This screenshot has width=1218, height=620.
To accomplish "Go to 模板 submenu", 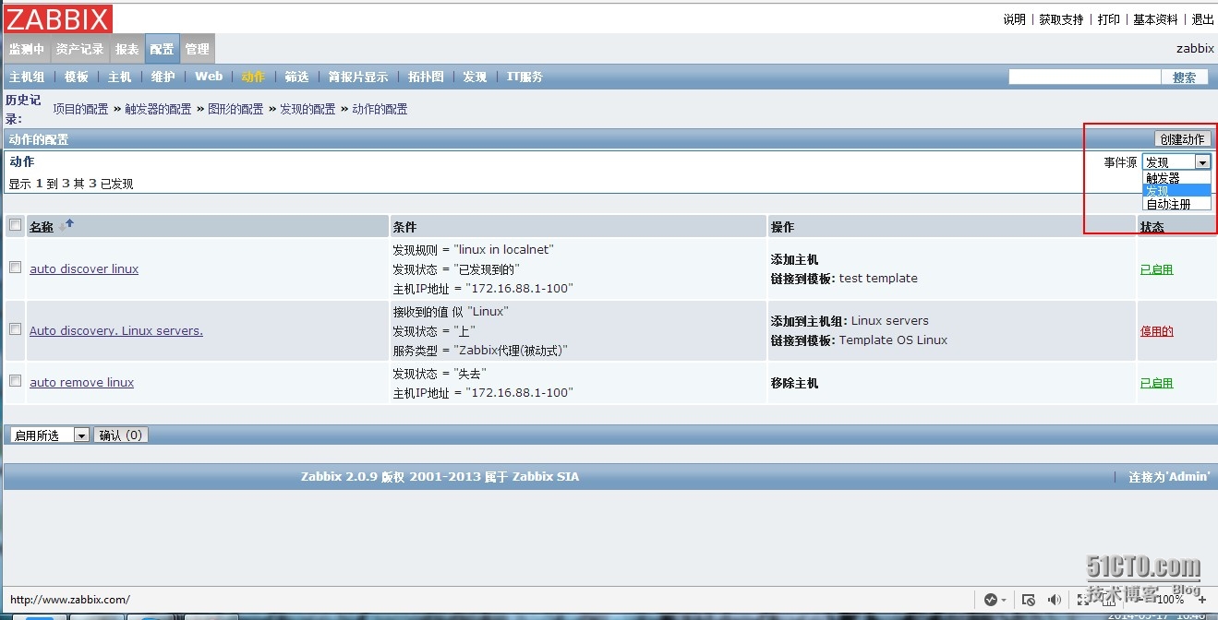I will tap(77, 77).
